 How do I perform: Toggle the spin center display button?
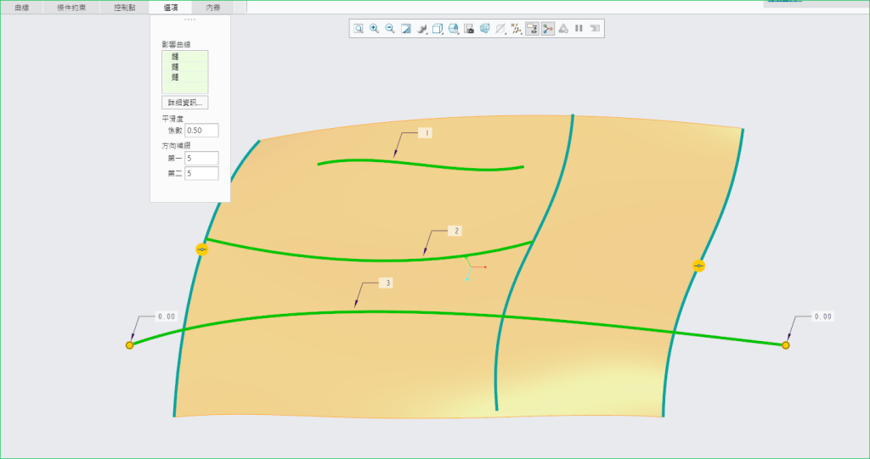pos(547,28)
